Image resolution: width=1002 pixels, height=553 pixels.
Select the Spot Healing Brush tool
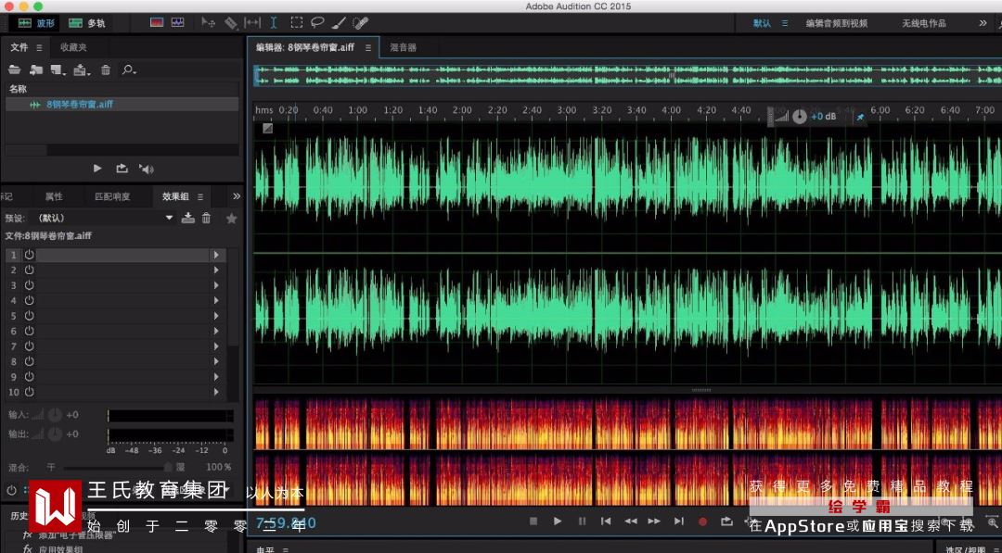(x=360, y=23)
